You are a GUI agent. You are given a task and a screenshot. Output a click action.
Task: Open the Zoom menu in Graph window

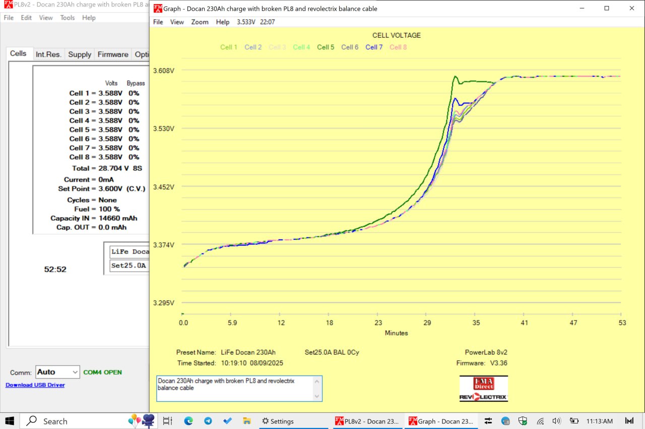click(x=200, y=22)
